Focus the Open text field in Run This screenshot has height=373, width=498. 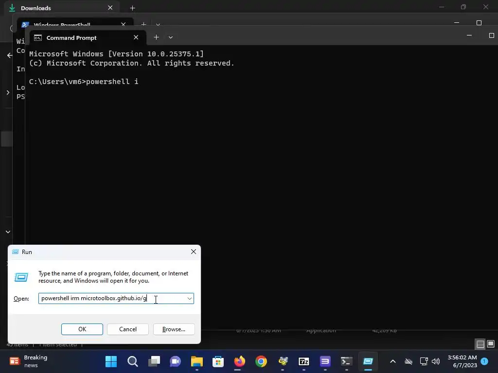click(x=116, y=298)
